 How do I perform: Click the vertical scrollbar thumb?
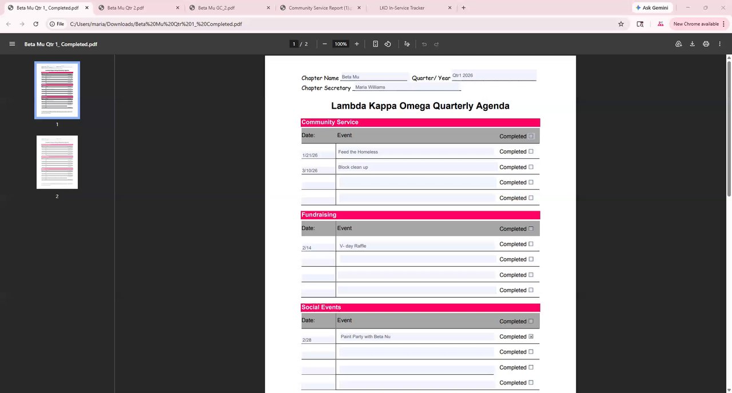click(729, 129)
